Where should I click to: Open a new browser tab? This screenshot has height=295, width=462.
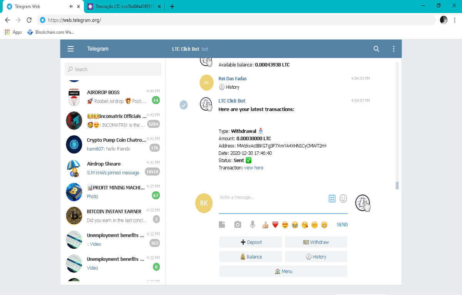(172, 7)
